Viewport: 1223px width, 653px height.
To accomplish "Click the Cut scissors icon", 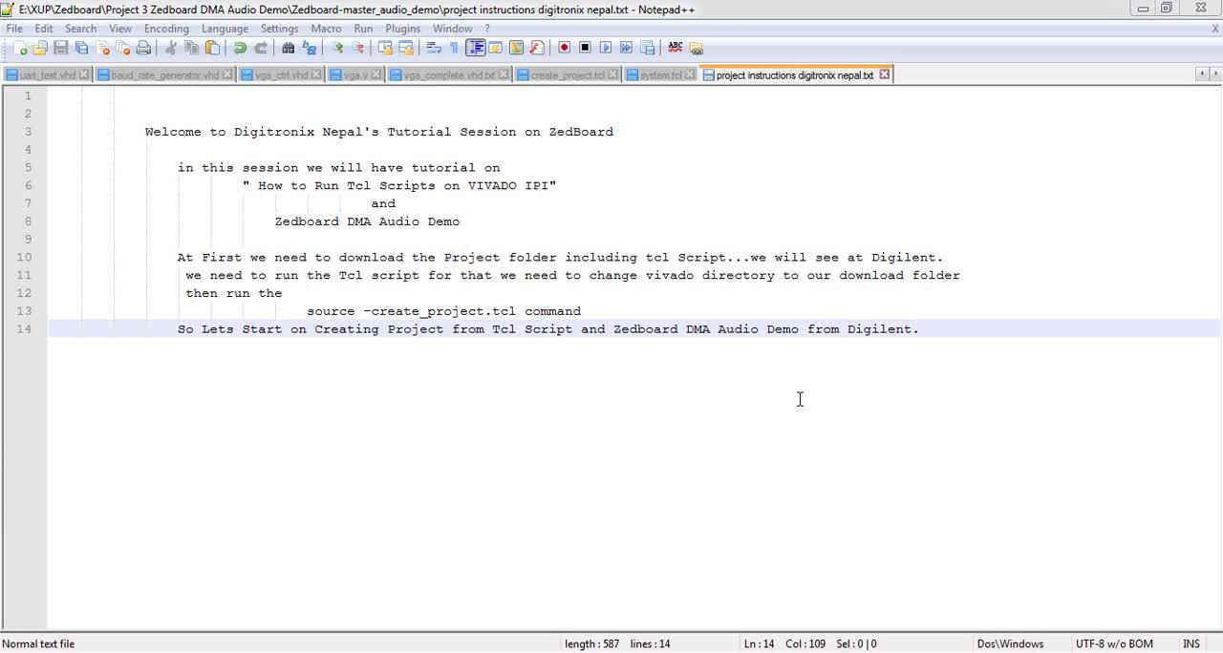I will tap(171, 48).
